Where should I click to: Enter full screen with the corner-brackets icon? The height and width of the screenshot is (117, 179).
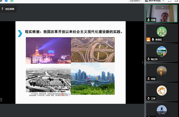pyautogui.click(x=170, y=1)
